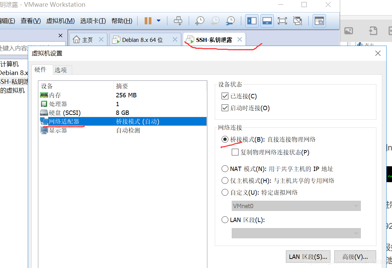The width and height of the screenshot is (392, 268).
Task: Close the 主页 tab with its X
Action: tap(101, 40)
